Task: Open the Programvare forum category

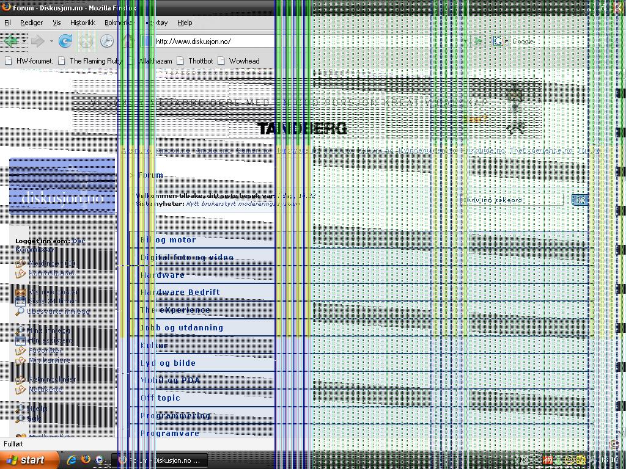Action: [170, 433]
